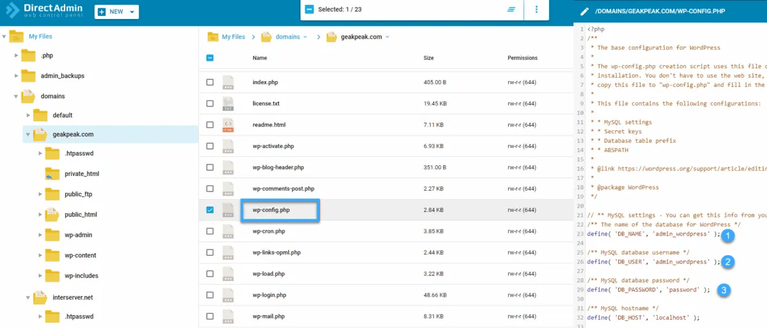
Task: Click the wp-mail.php file icon
Action: [x=228, y=317]
